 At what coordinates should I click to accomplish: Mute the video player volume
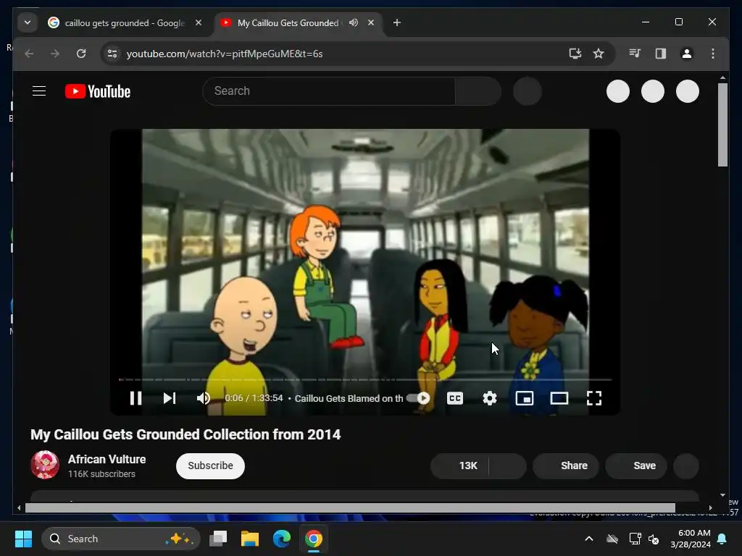[204, 398]
